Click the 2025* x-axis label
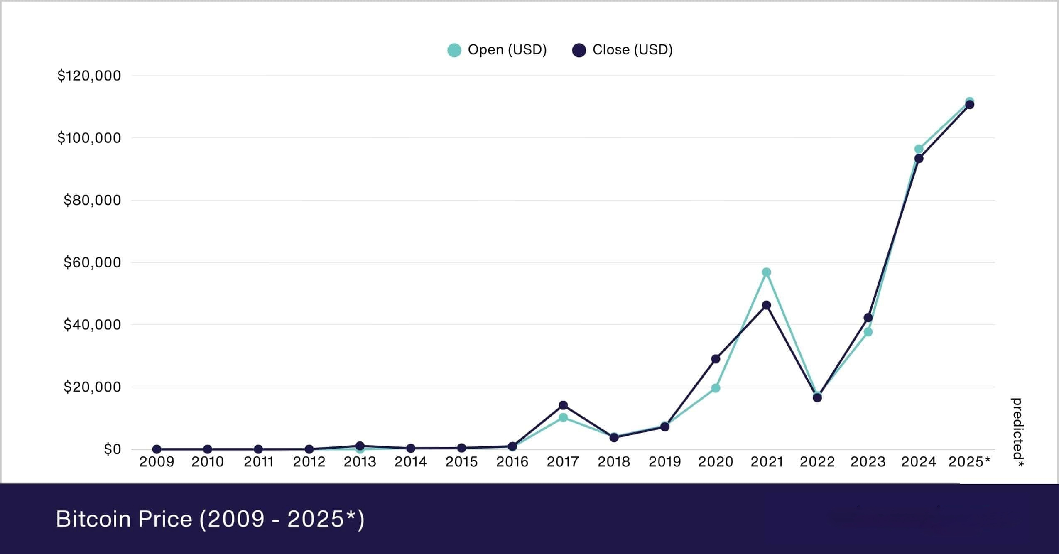Viewport: 1059px width, 554px height. (x=969, y=462)
